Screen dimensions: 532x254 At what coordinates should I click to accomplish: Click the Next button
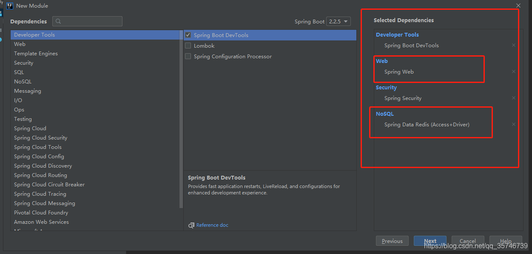[x=430, y=241]
